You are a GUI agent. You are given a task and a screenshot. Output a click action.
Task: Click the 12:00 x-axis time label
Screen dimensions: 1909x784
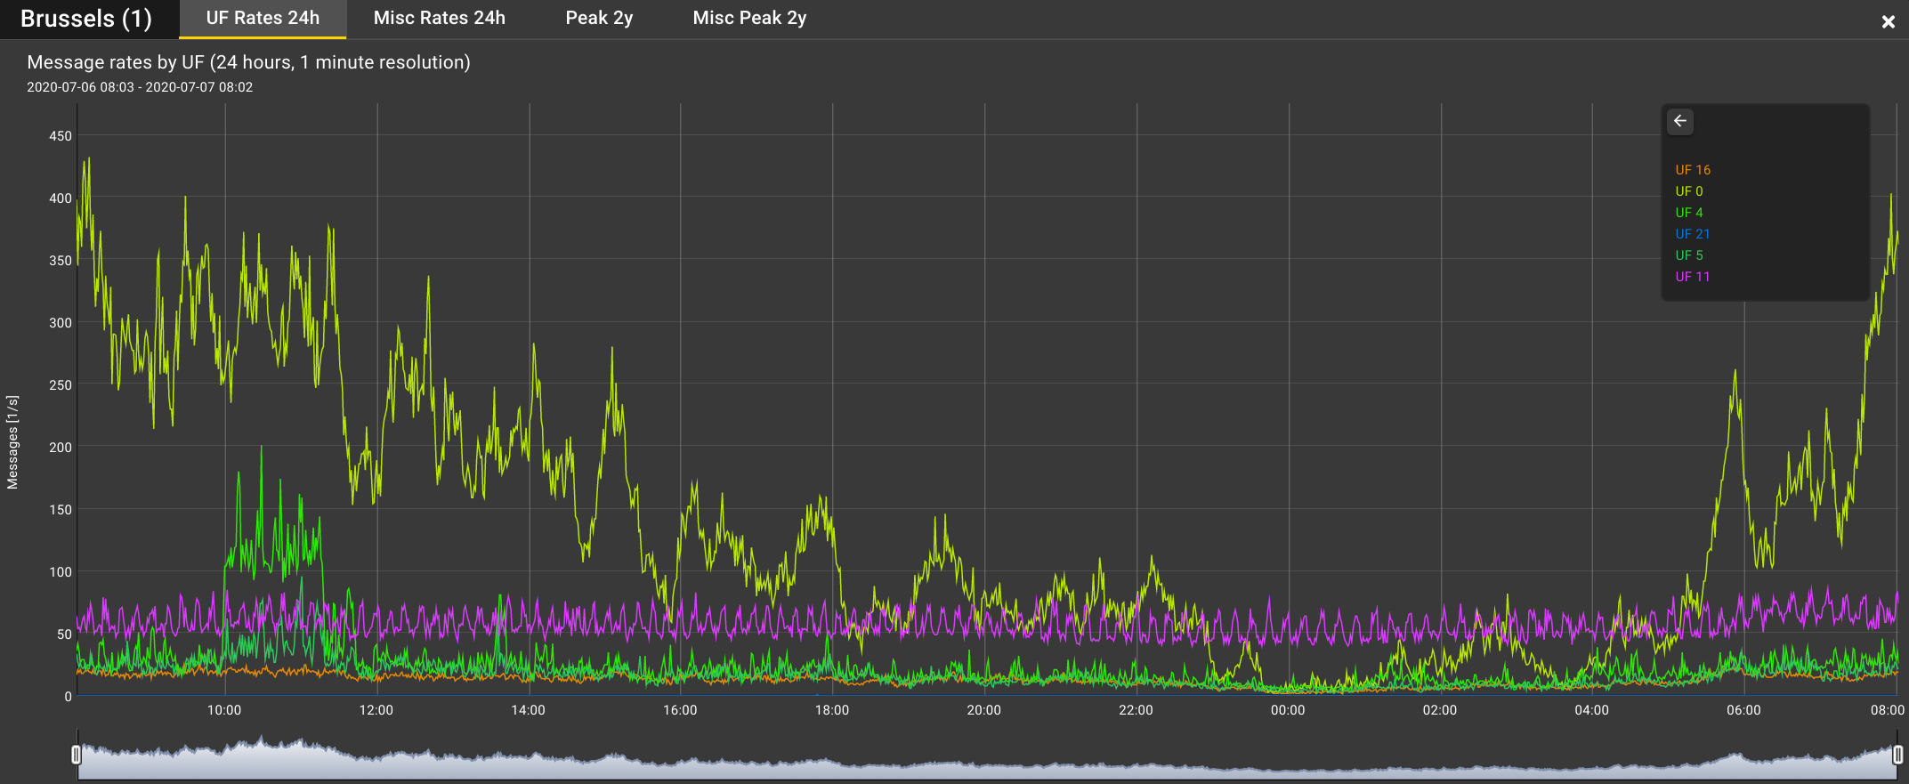tap(376, 710)
